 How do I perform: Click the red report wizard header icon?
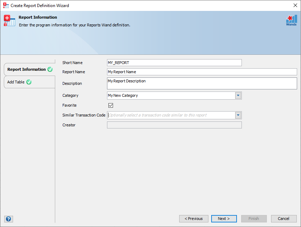(x=9, y=20)
